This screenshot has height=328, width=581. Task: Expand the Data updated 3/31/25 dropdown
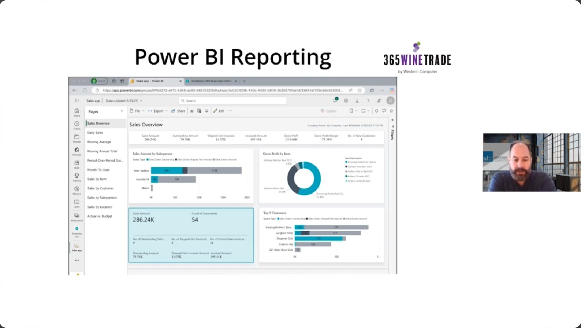124,101
